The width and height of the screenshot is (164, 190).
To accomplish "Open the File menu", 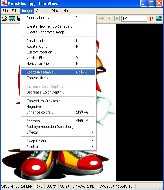I will click(5, 11).
